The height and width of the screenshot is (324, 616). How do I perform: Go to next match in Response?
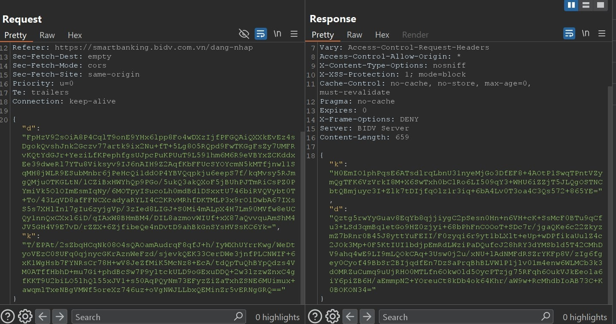(367, 316)
